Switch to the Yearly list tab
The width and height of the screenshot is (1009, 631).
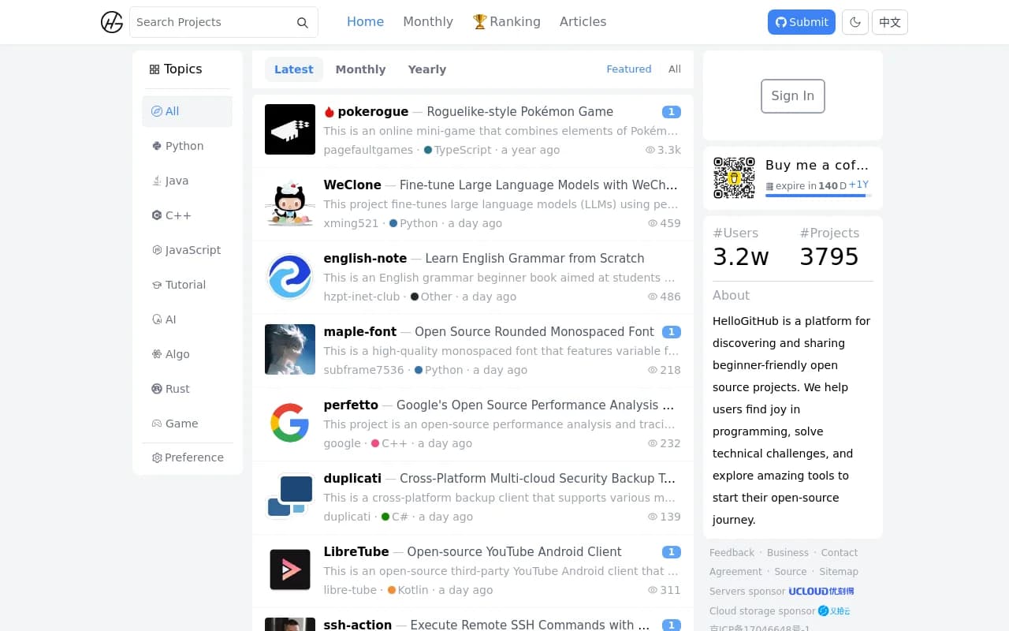[x=426, y=69]
